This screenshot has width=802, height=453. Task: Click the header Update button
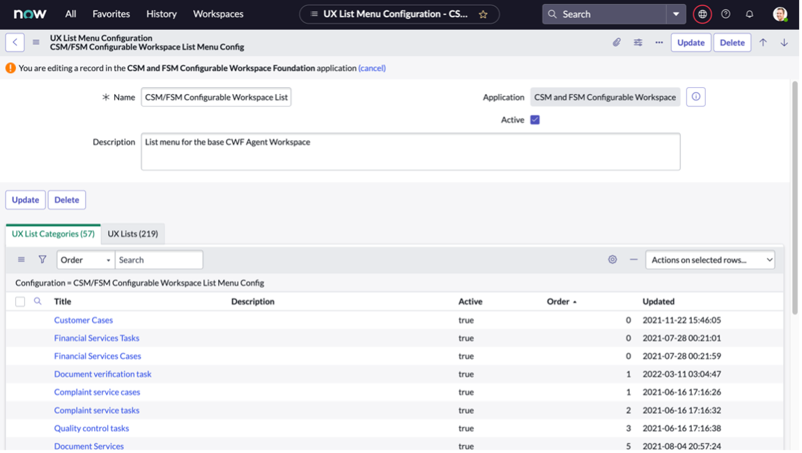tap(691, 43)
